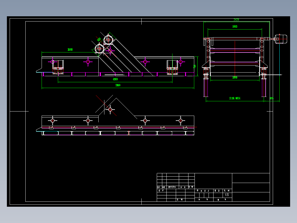Pick the 710 vertical height dimension
Screen dimensions: 297x223
coord(195,67)
